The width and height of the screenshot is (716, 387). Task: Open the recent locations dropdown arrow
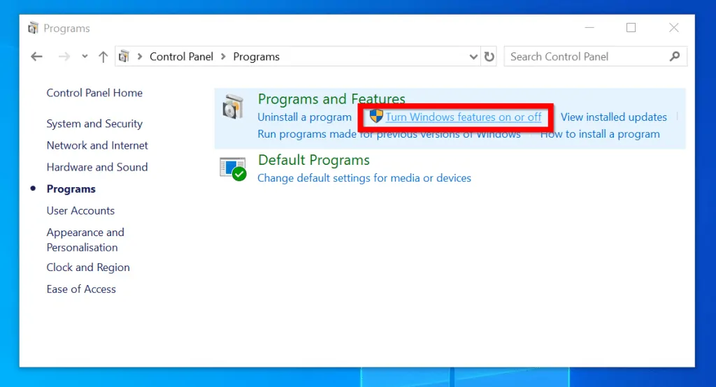[85, 57]
